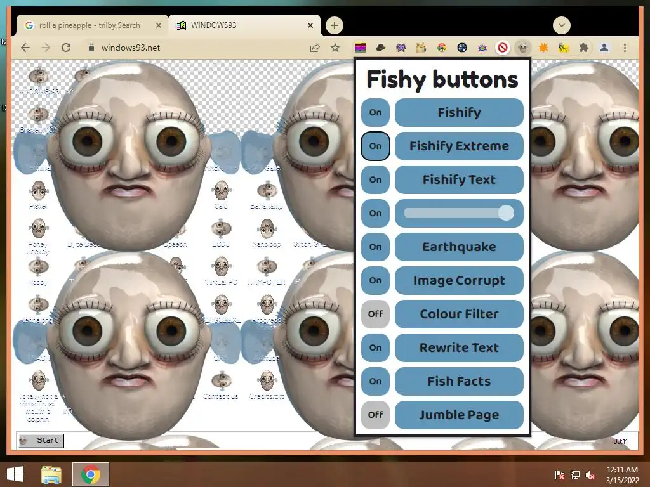Close the WINDOWS93 tab
The image size is (650, 487).
pos(310,25)
